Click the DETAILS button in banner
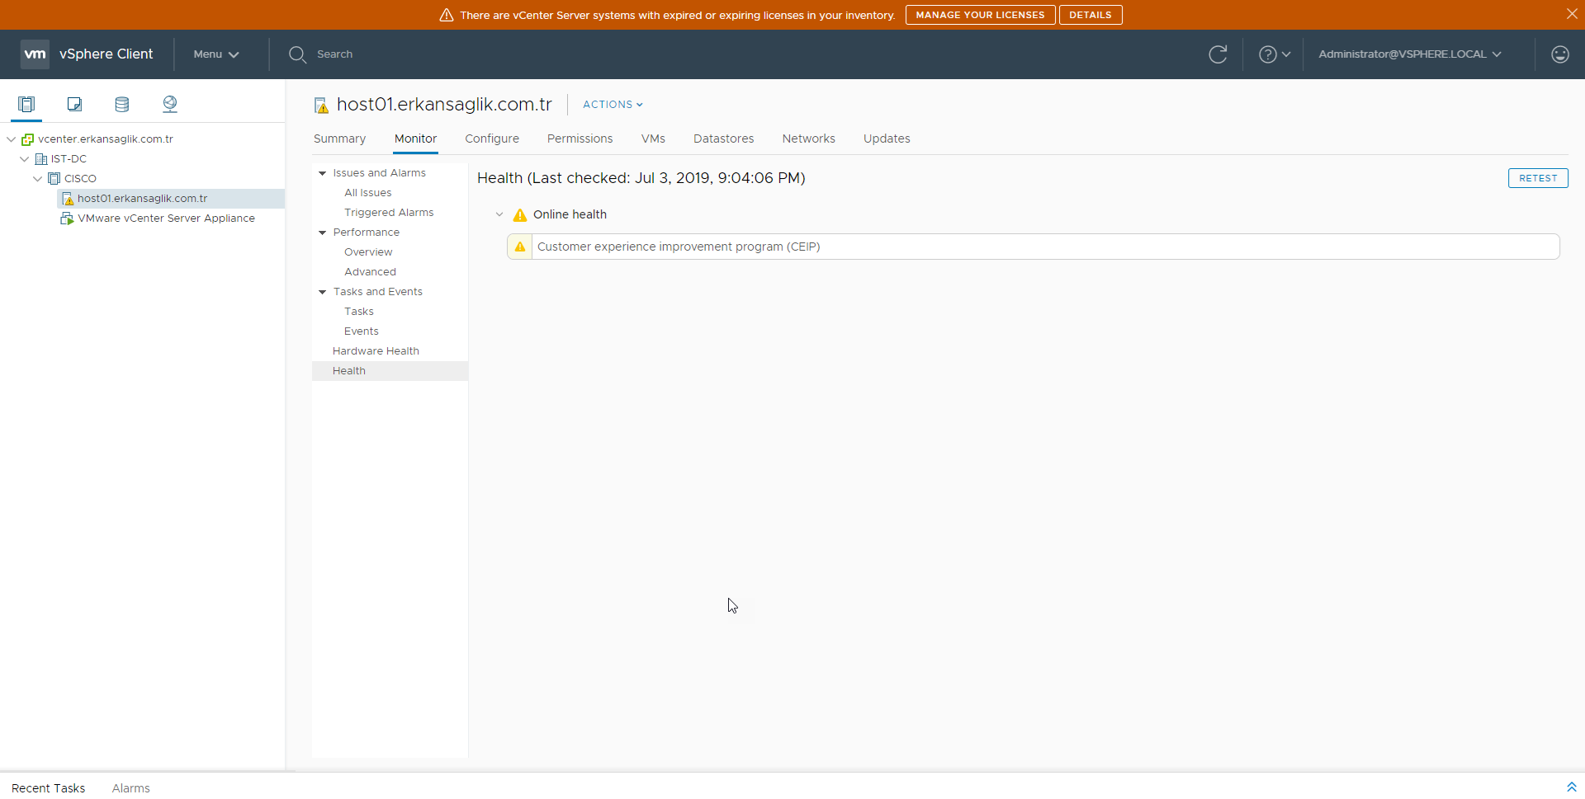Screen dimensions: 1585x799 coord(1090,15)
